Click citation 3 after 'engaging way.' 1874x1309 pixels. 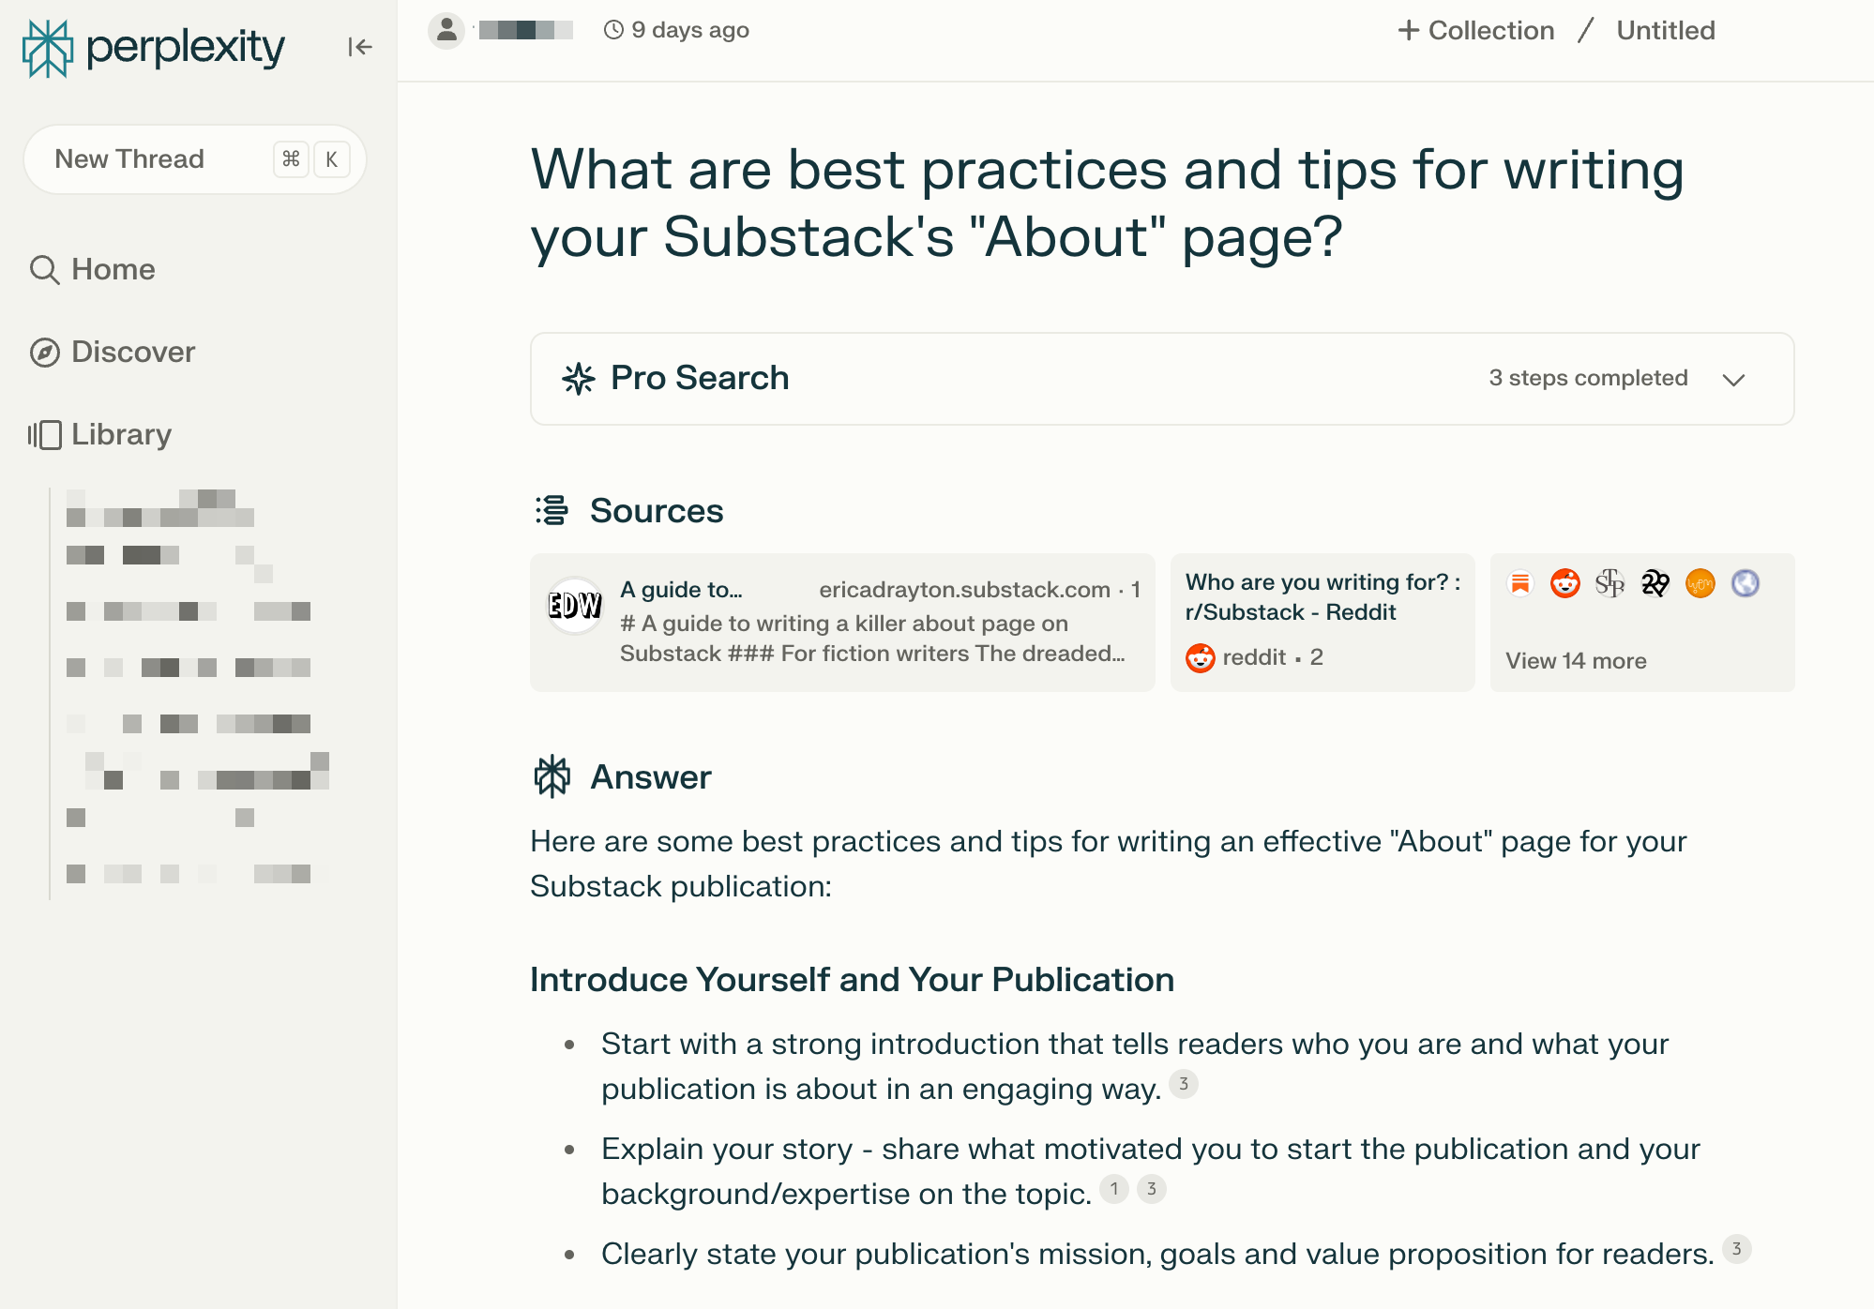[x=1184, y=1084]
